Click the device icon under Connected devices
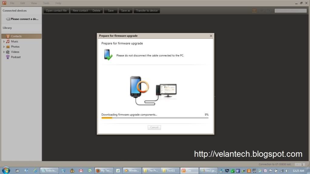 [x=8, y=19]
